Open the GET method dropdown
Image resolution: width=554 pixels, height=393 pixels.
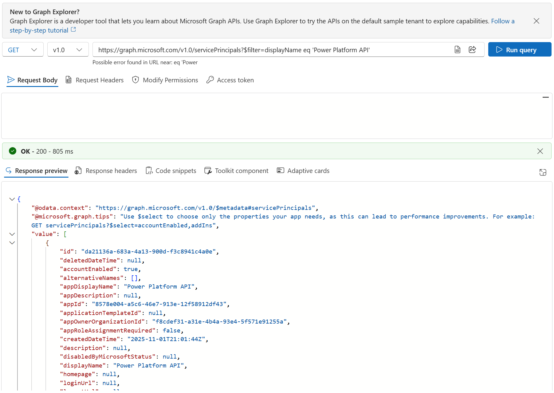pyautogui.click(x=22, y=49)
